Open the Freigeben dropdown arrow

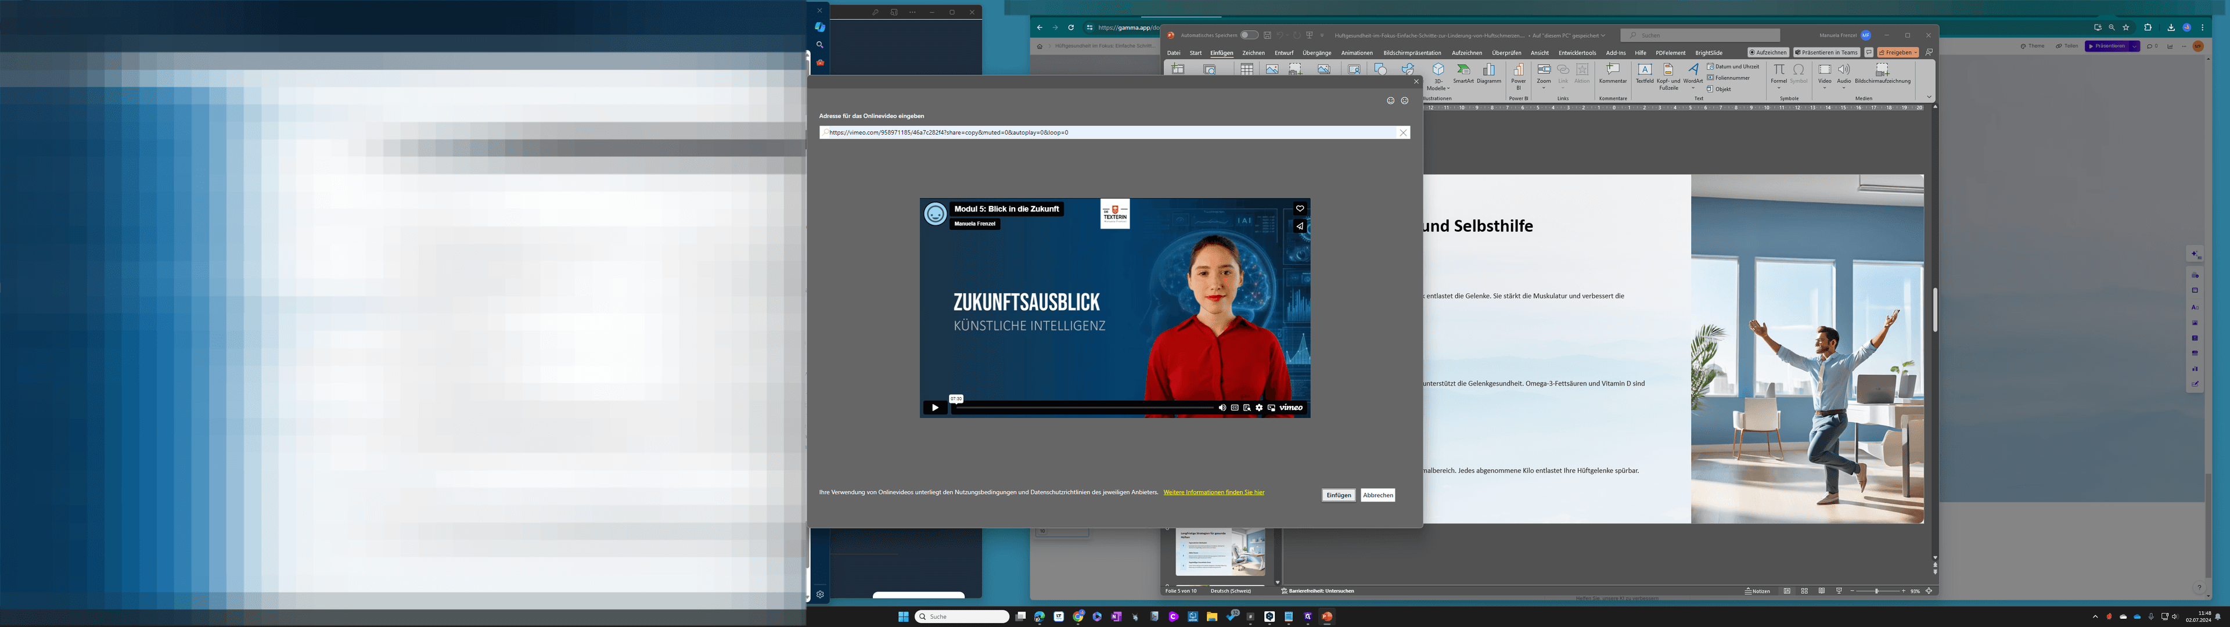click(1916, 53)
